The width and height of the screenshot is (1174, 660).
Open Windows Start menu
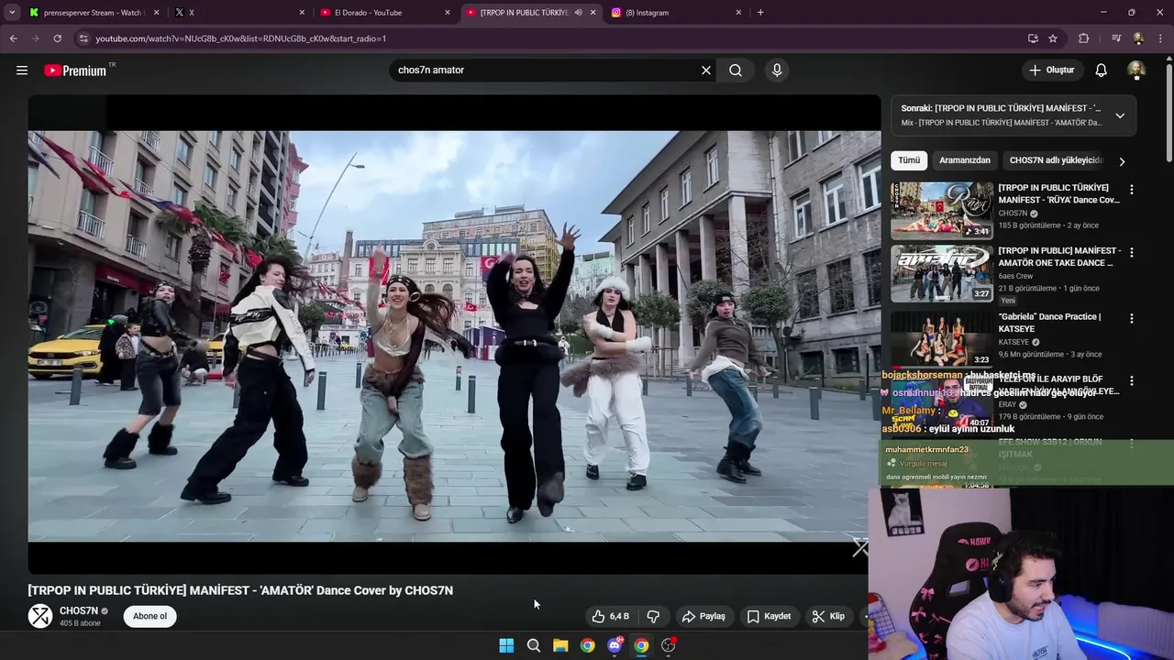[506, 645]
